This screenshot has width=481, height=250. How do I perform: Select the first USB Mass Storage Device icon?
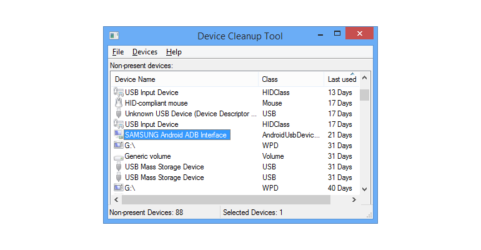[119, 167]
